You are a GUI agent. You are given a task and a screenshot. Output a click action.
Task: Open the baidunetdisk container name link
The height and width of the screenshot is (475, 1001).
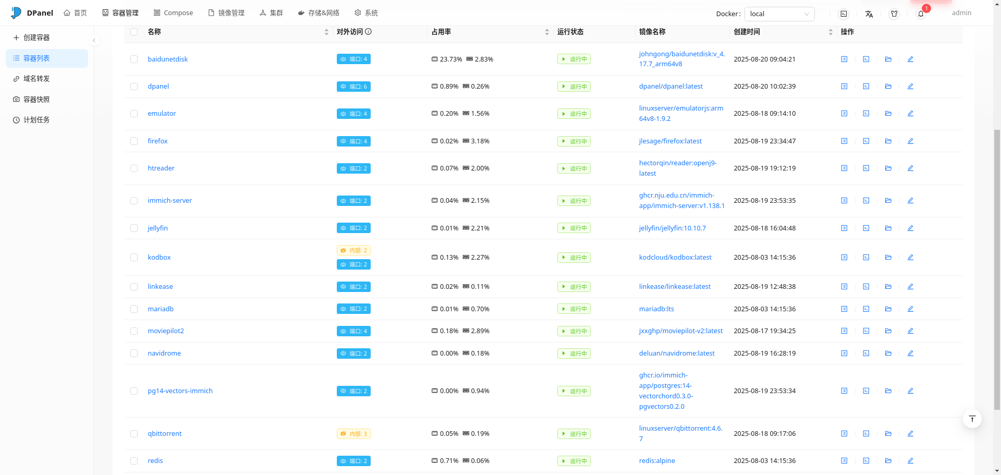(x=167, y=59)
